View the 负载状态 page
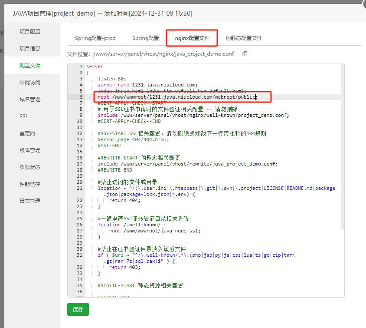366x328 pixels. (x=30, y=167)
